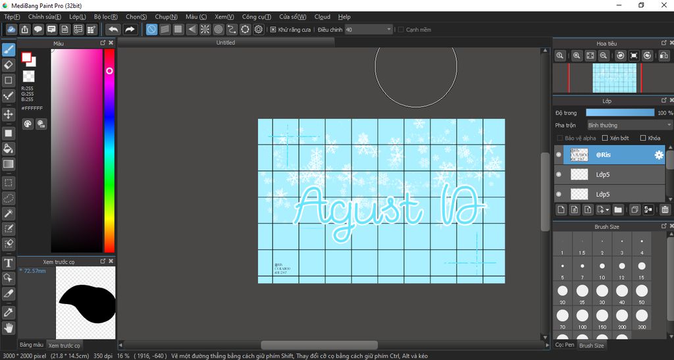This screenshot has width=674, height=360.
Task: Select the rectangular Select tool
Action: [x=8, y=183]
